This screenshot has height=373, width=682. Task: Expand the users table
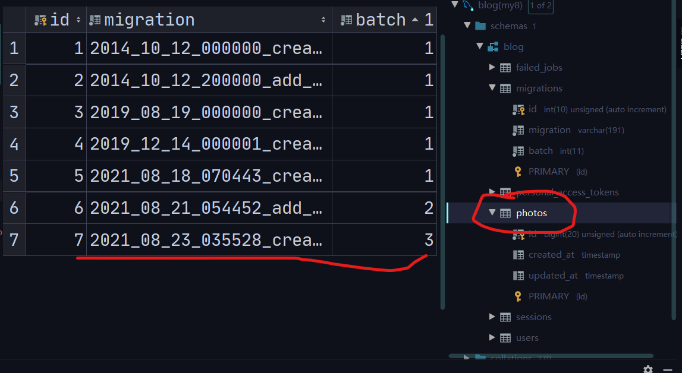pyautogui.click(x=492, y=337)
